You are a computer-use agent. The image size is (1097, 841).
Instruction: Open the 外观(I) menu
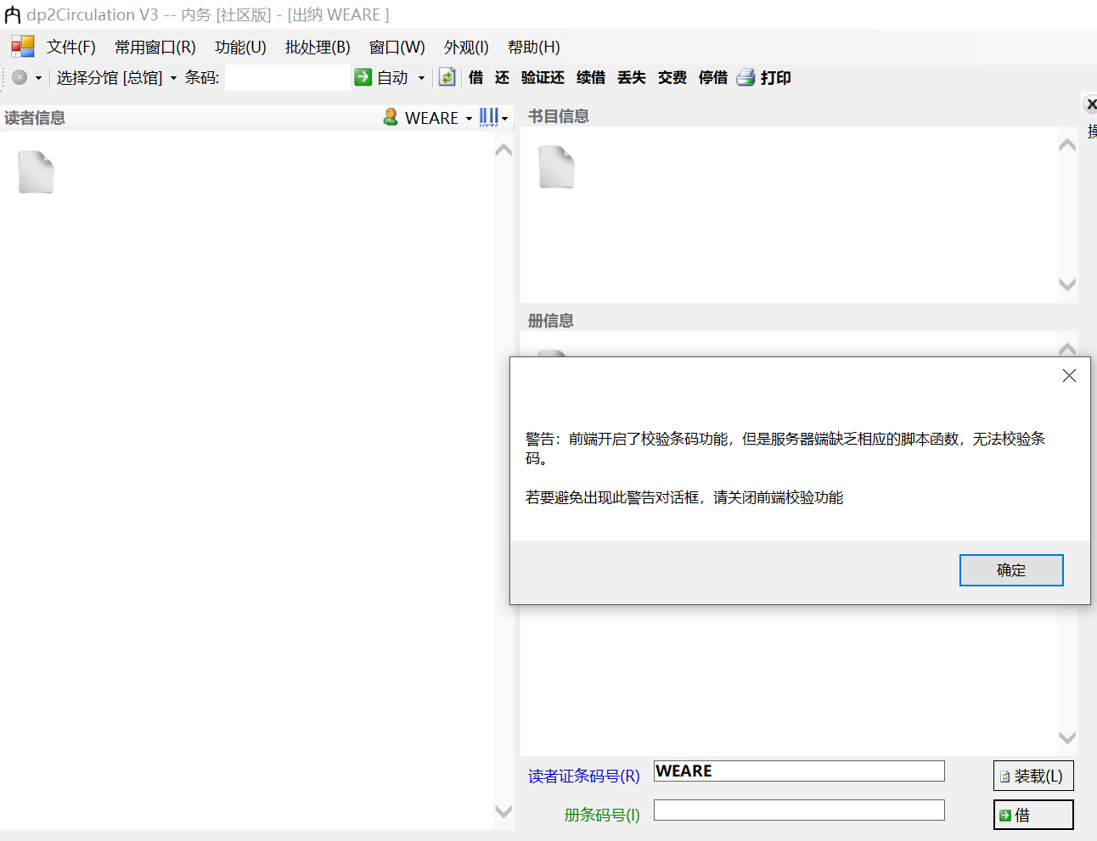click(x=465, y=47)
